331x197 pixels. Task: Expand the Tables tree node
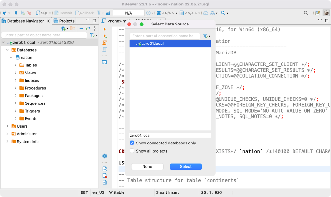coord(15,65)
